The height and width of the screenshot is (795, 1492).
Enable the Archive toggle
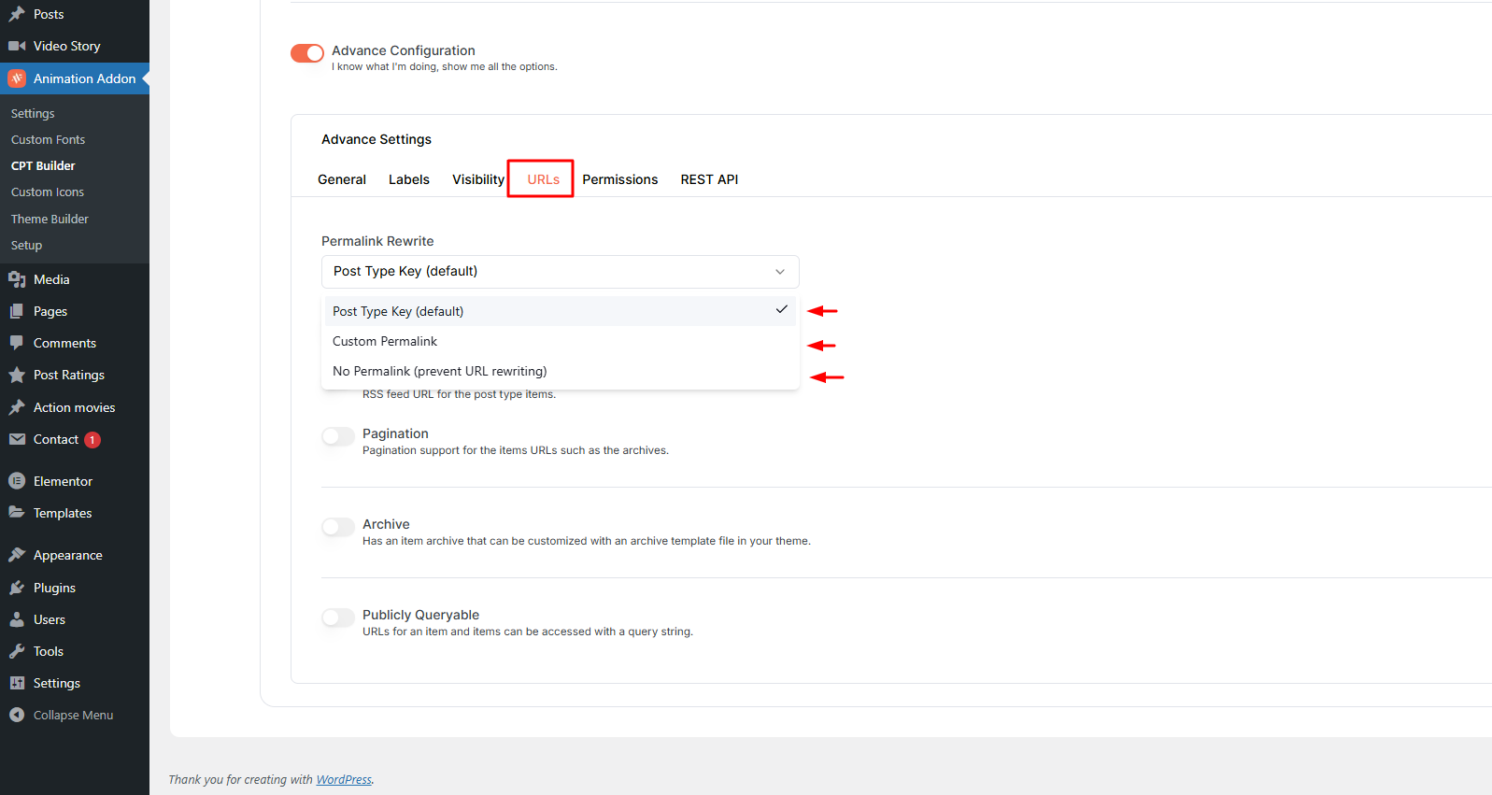click(x=338, y=527)
